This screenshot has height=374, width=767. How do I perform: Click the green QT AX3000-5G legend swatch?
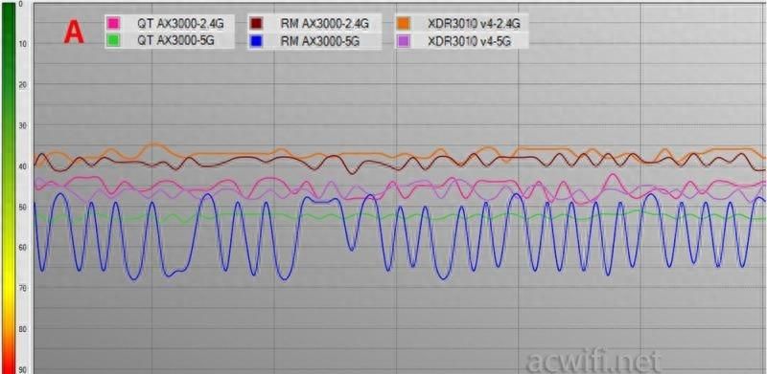pyautogui.click(x=114, y=41)
